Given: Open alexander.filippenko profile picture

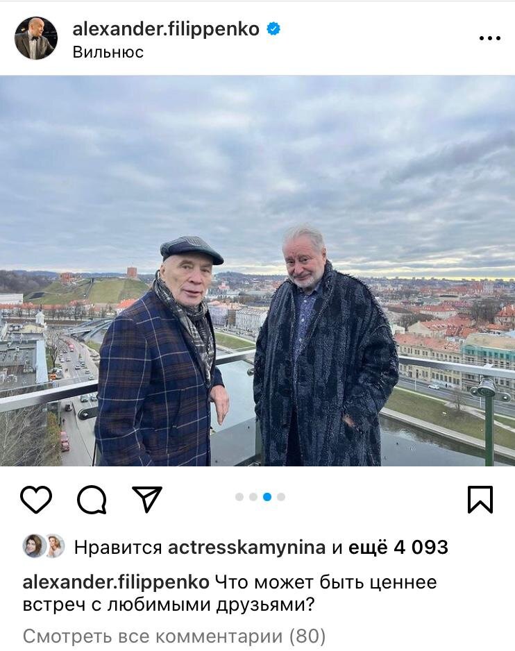Looking at the screenshot, I should pos(36,38).
